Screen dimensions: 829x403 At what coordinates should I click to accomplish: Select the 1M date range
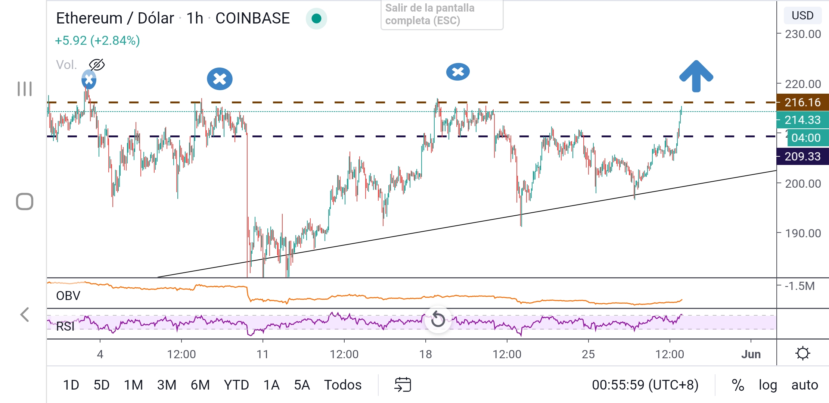[x=133, y=385]
